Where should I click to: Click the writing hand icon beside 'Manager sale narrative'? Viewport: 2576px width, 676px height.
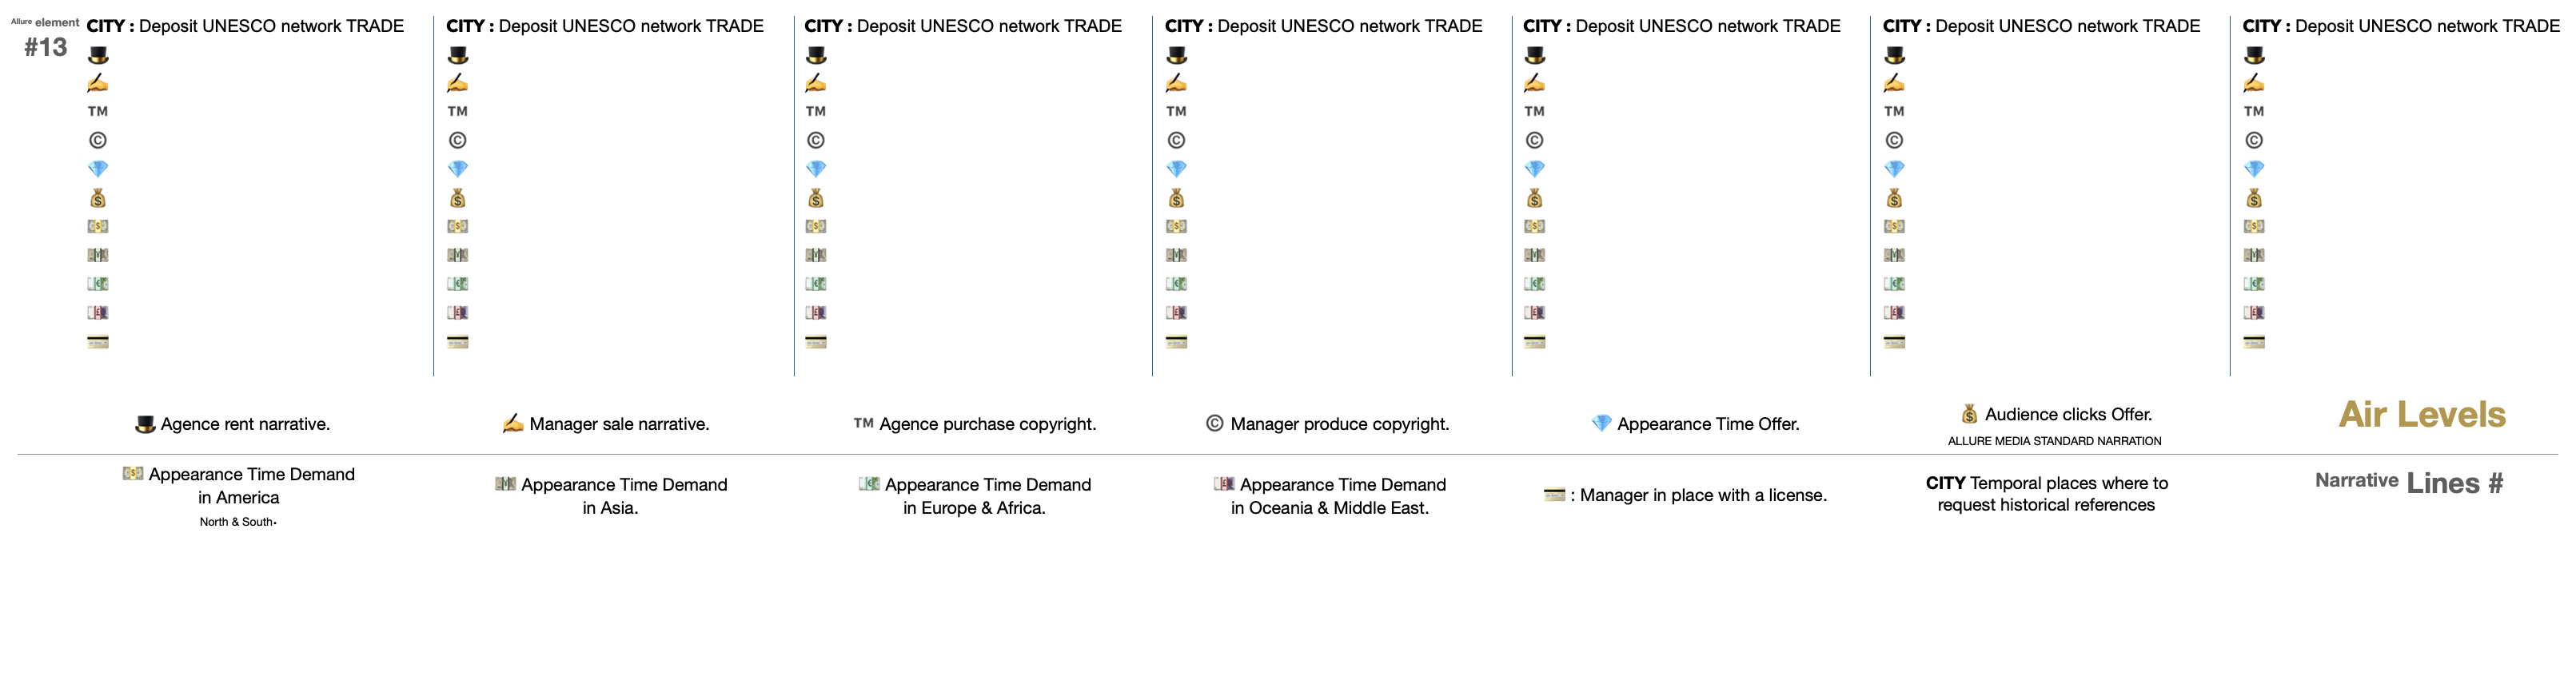[513, 424]
